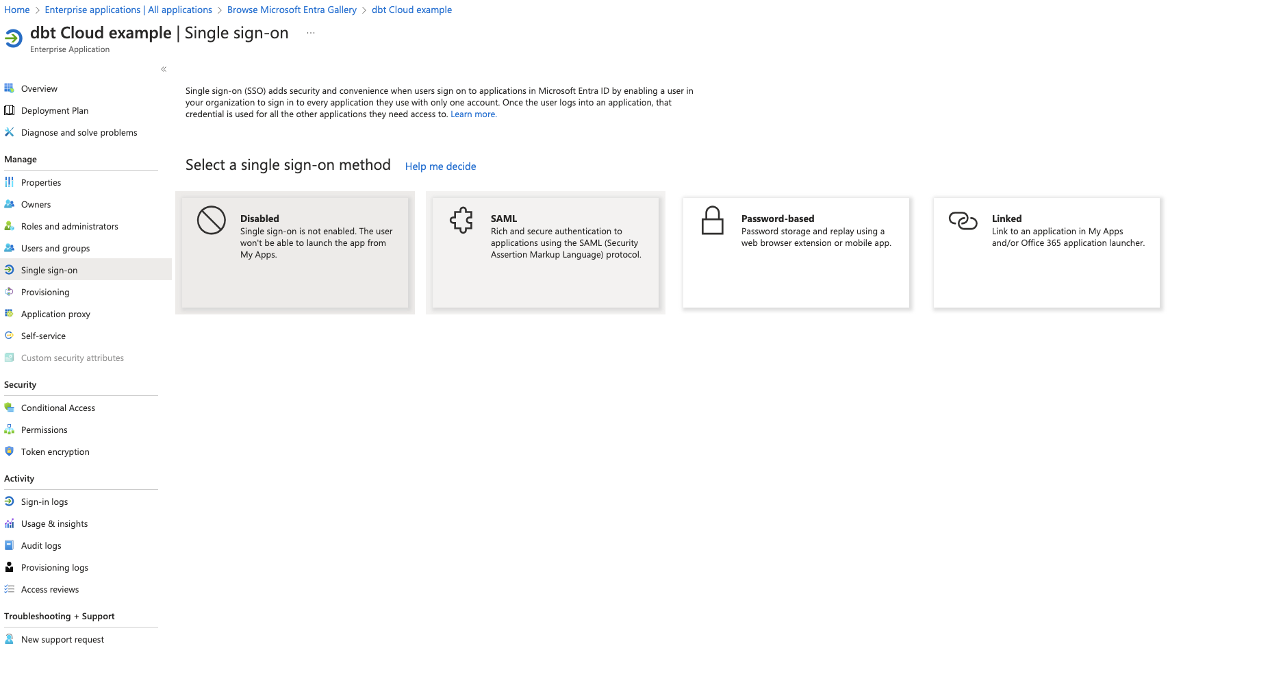Image resolution: width=1283 pixels, height=696 pixels.
Task: Open Permissions using its sidebar icon
Action: coord(10,430)
